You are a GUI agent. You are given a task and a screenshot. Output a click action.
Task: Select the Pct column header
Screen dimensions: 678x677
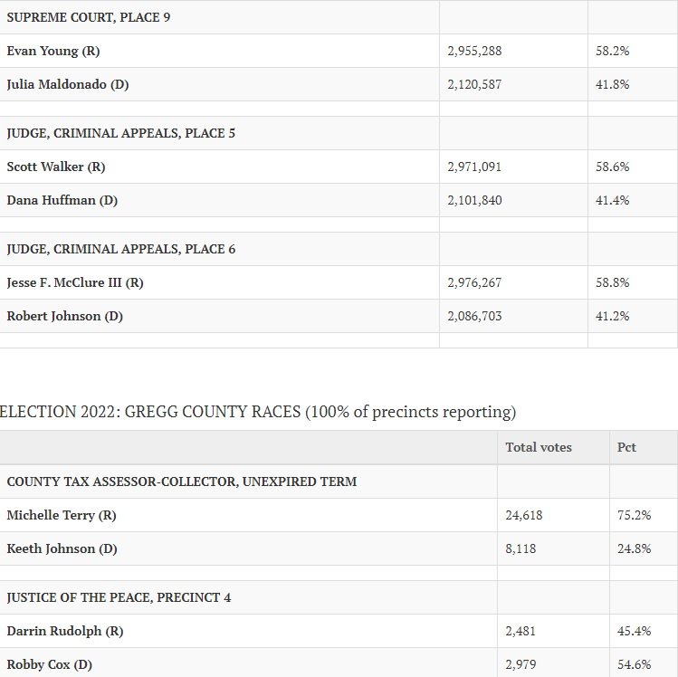[x=626, y=447]
